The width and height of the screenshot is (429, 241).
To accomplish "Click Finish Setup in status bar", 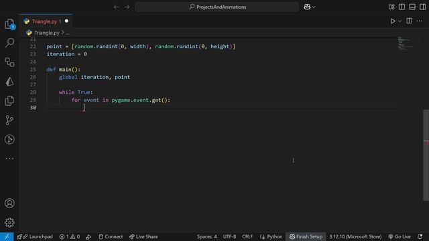I will [306, 236].
